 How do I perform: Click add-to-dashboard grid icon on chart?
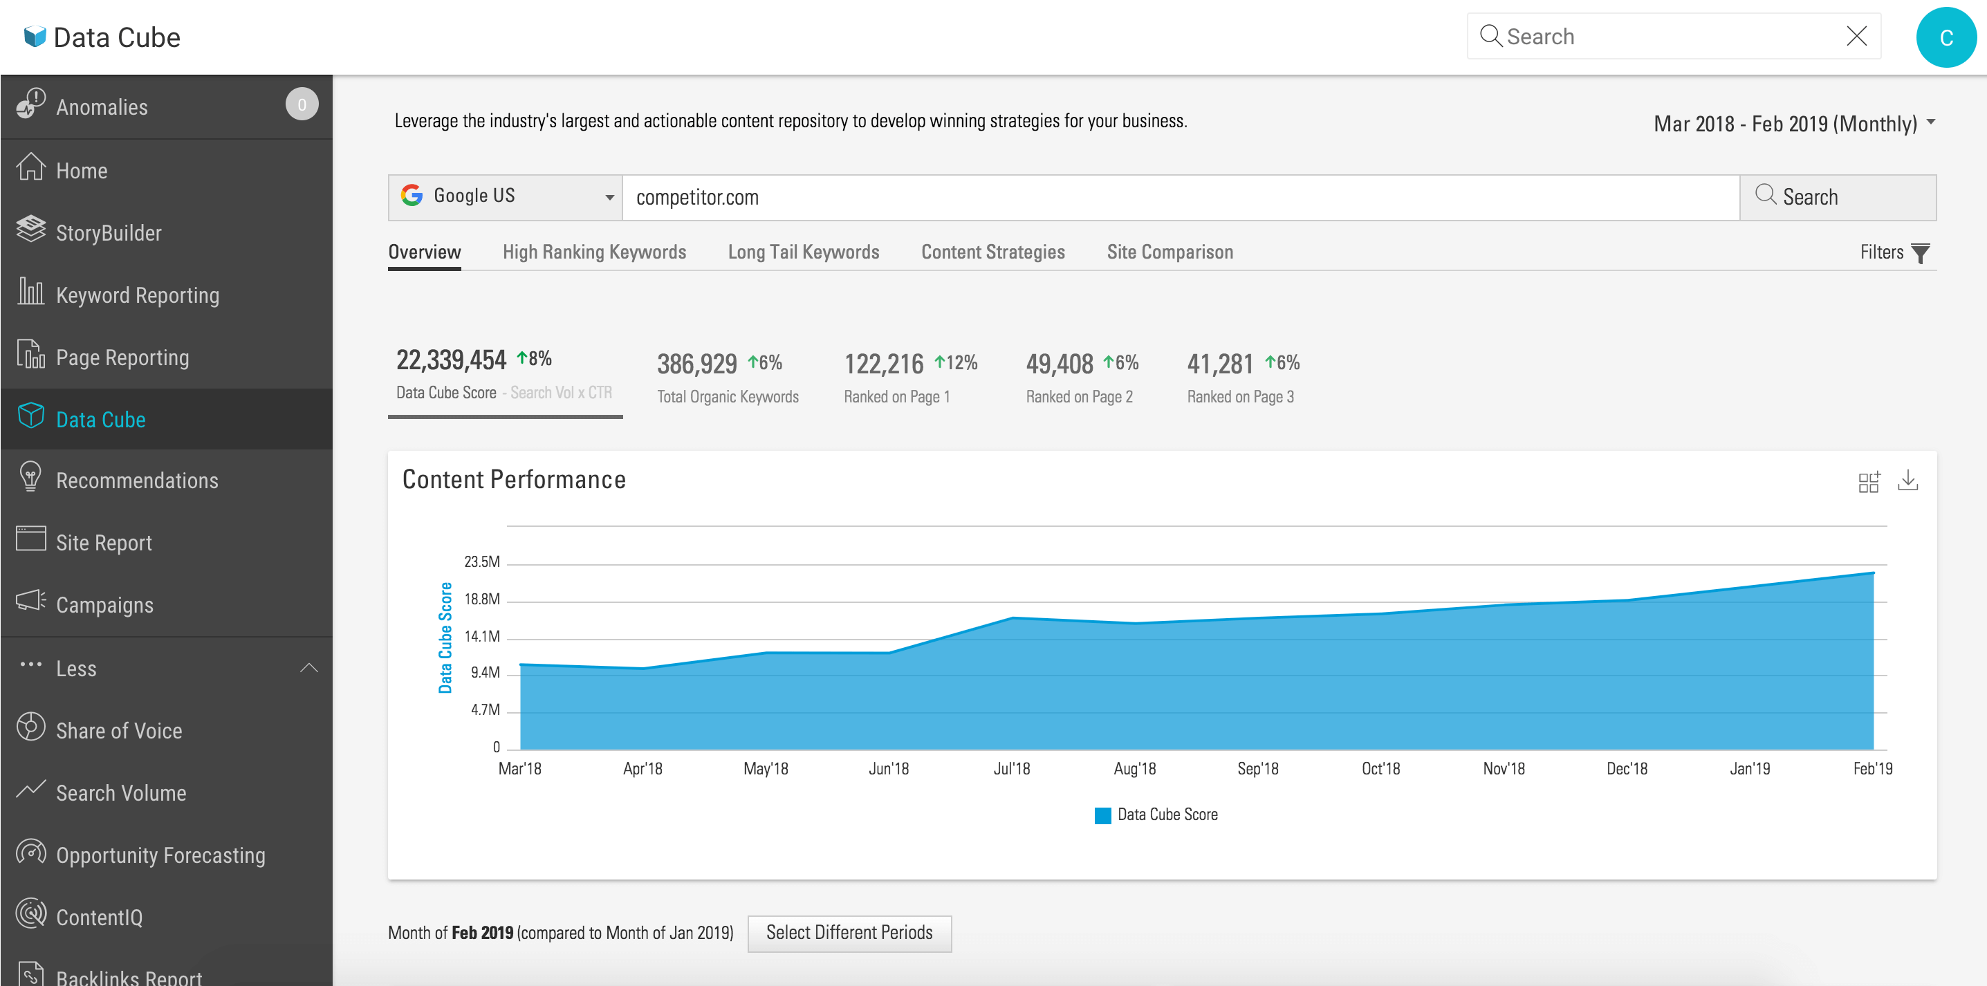pyautogui.click(x=1868, y=482)
